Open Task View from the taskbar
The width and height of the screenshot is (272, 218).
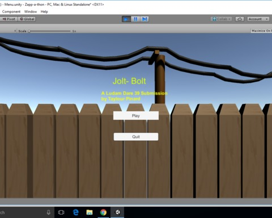pyautogui.click(x=61, y=212)
